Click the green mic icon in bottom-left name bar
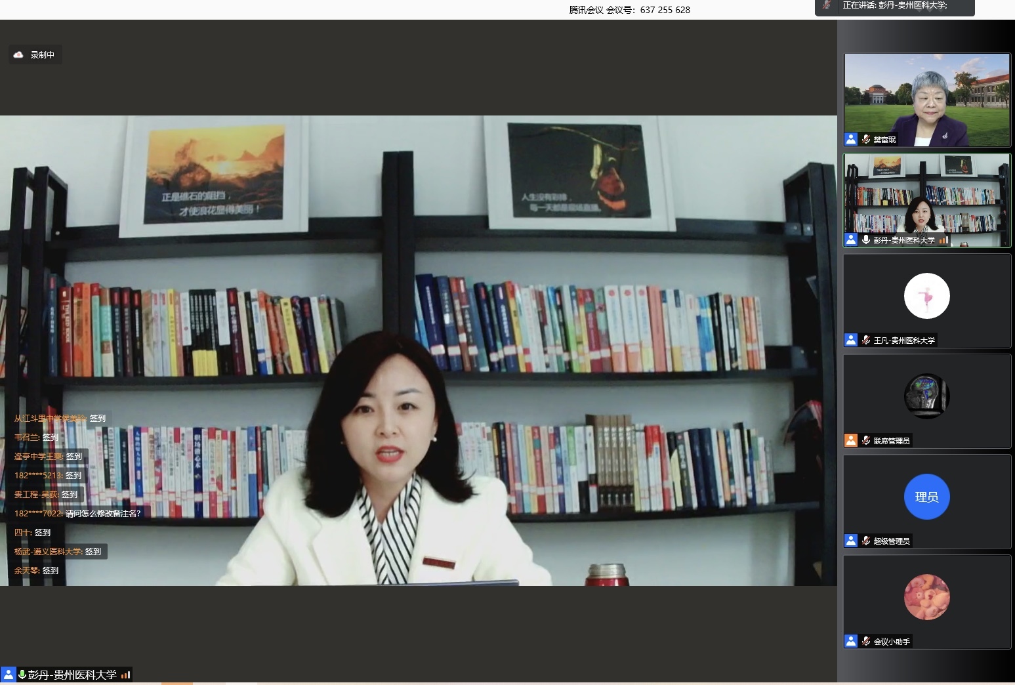1015x685 pixels. 22,675
